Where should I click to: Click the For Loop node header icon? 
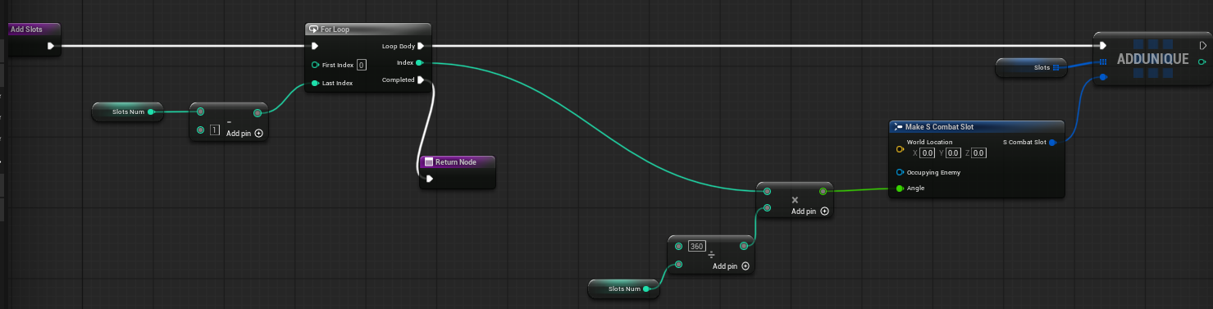[313, 29]
